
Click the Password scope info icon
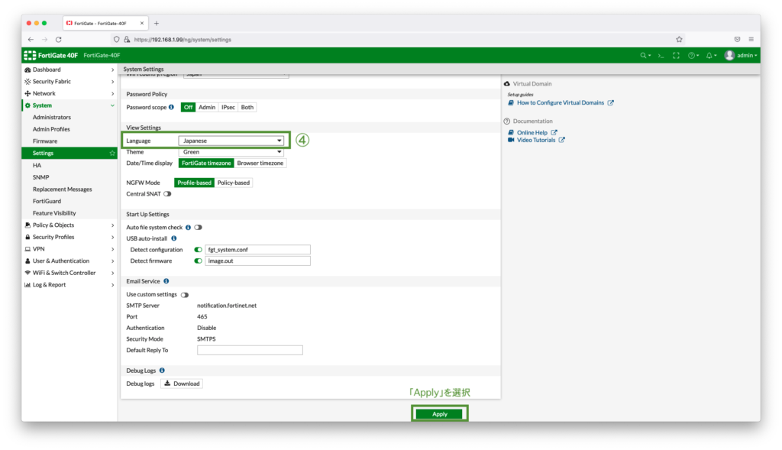tap(171, 107)
